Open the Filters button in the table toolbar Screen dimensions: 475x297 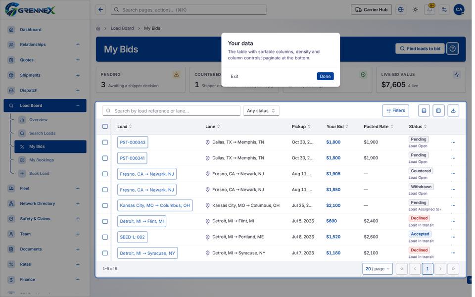click(x=396, y=110)
